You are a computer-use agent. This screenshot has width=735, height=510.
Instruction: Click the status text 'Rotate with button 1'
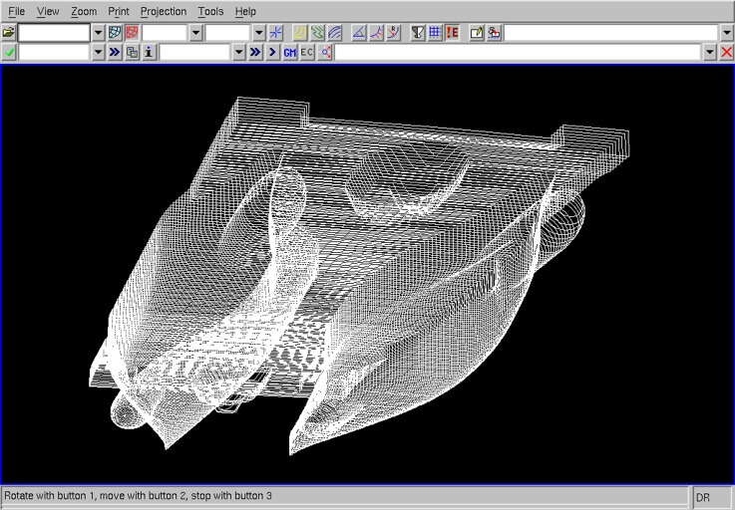tap(49, 495)
